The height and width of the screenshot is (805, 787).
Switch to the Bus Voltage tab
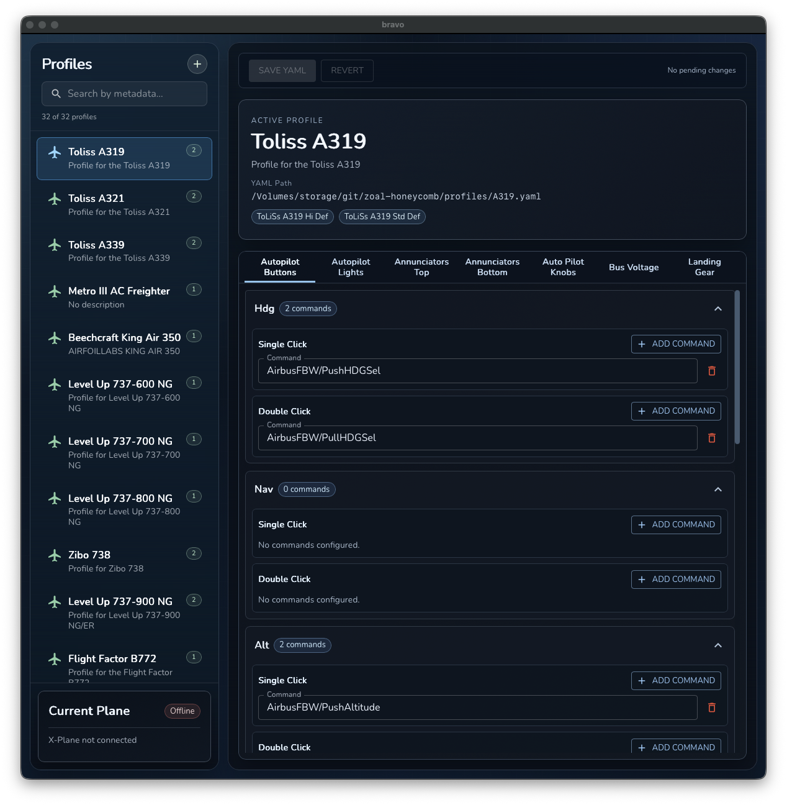(x=633, y=267)
